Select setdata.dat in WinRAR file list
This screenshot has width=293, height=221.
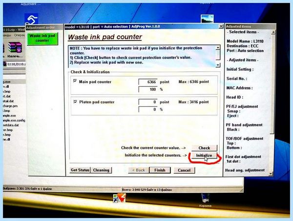(x=11, y=125)
